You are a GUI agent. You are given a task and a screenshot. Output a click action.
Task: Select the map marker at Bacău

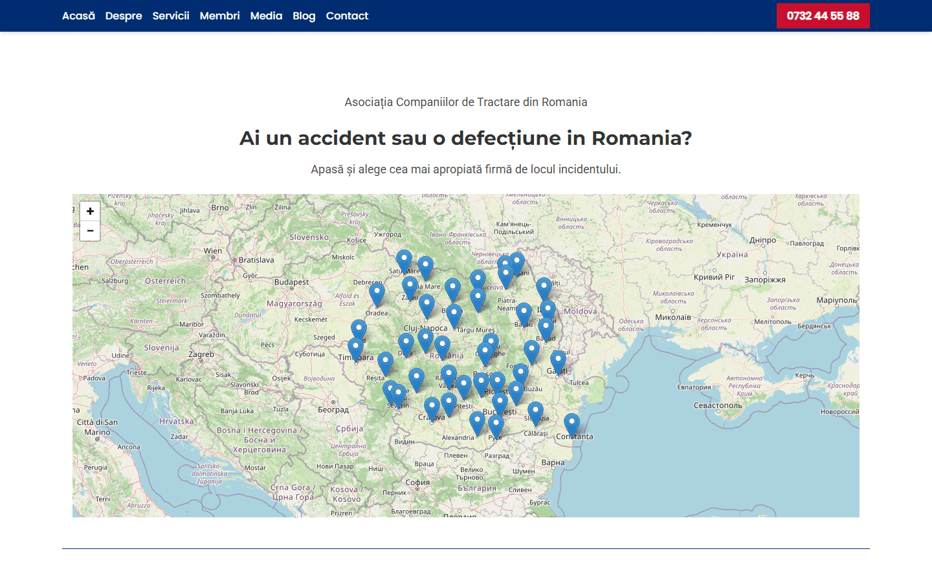(x=524, y=314)
